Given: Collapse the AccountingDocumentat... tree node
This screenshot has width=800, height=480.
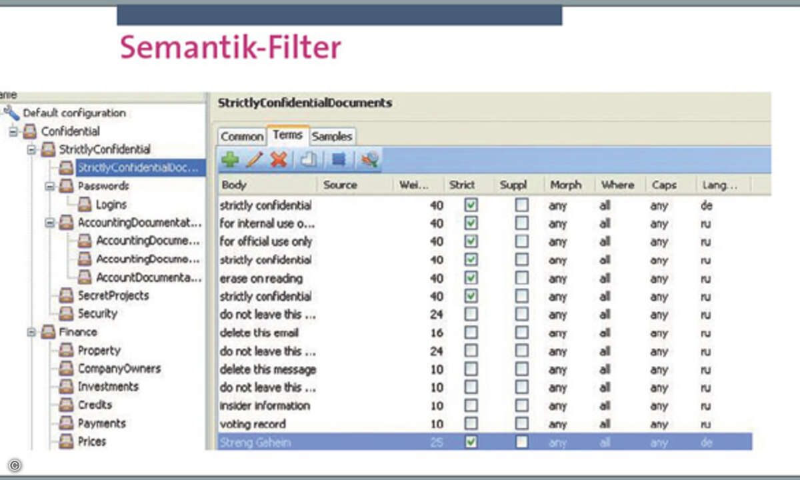Looking at the screenshot, I should pos(49,223).
